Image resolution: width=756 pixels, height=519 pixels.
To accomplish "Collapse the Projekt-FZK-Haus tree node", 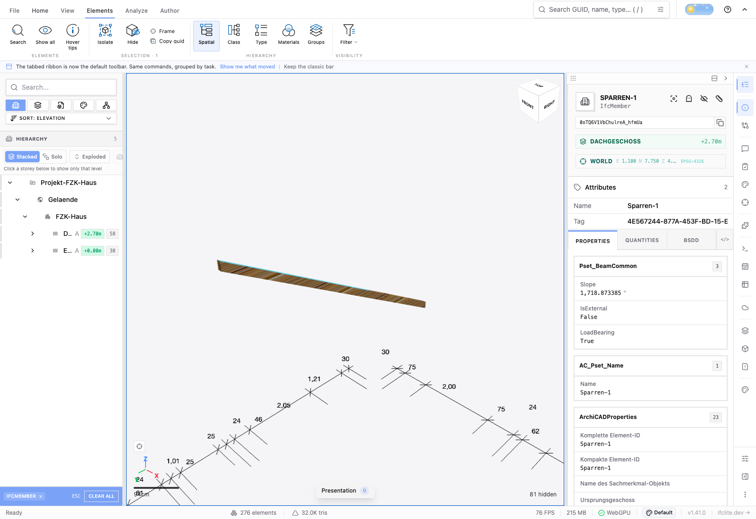I will pyautogui.click(x=10, y=183).
